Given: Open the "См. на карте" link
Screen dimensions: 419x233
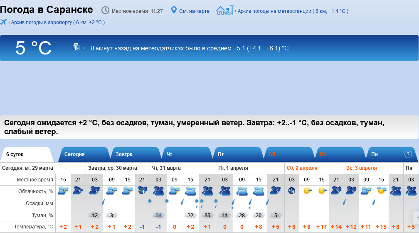Looking at the screenshot, I should click(194, 11).
